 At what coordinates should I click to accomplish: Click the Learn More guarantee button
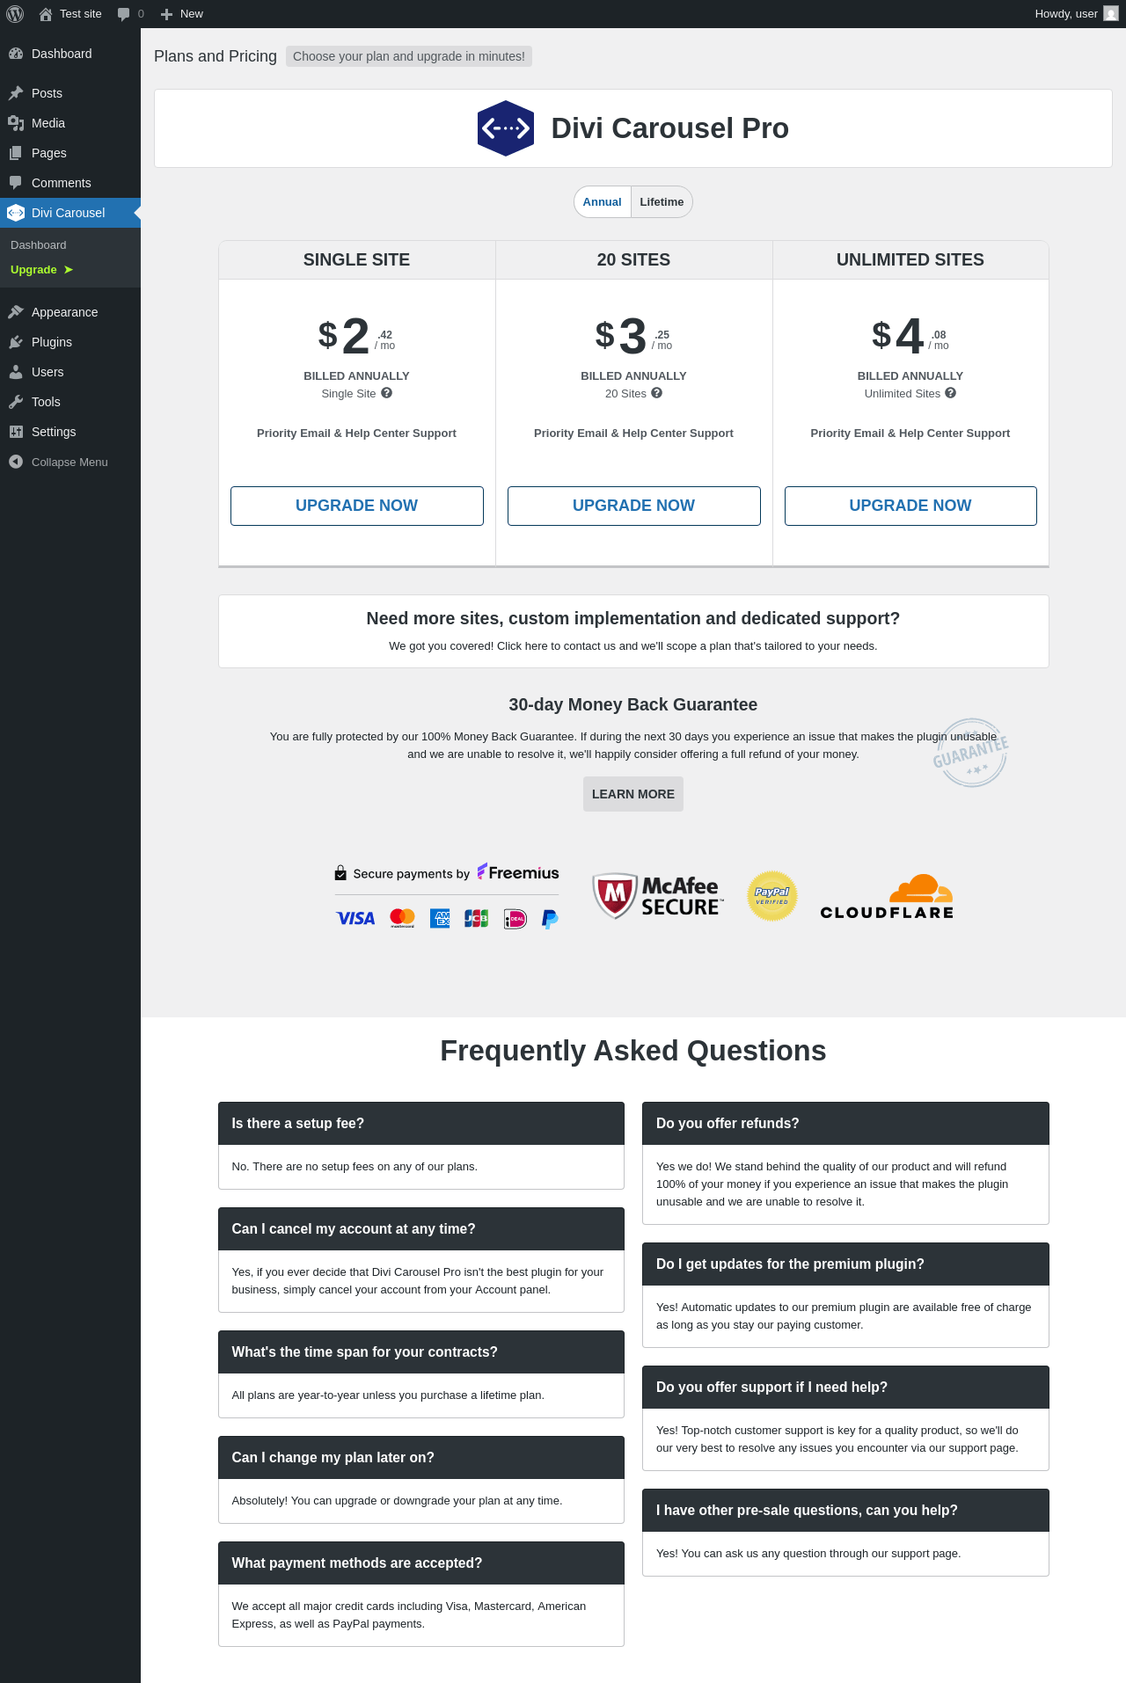click(633, 794)
